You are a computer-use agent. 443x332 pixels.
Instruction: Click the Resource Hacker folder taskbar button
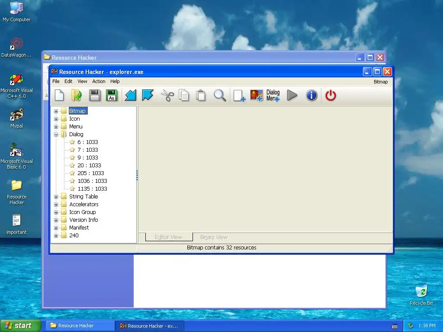(80, 326)
